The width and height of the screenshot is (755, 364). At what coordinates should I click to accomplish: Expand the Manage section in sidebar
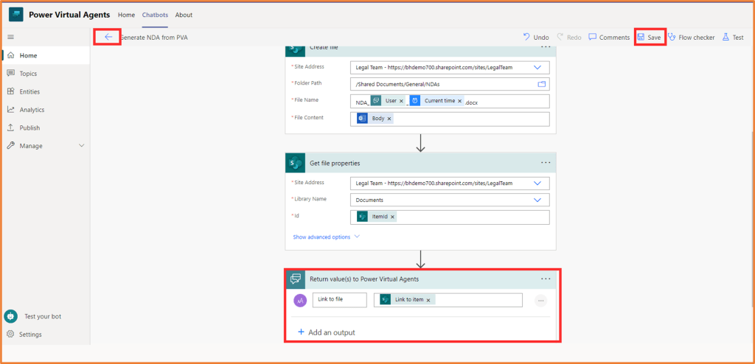[82, 146]
